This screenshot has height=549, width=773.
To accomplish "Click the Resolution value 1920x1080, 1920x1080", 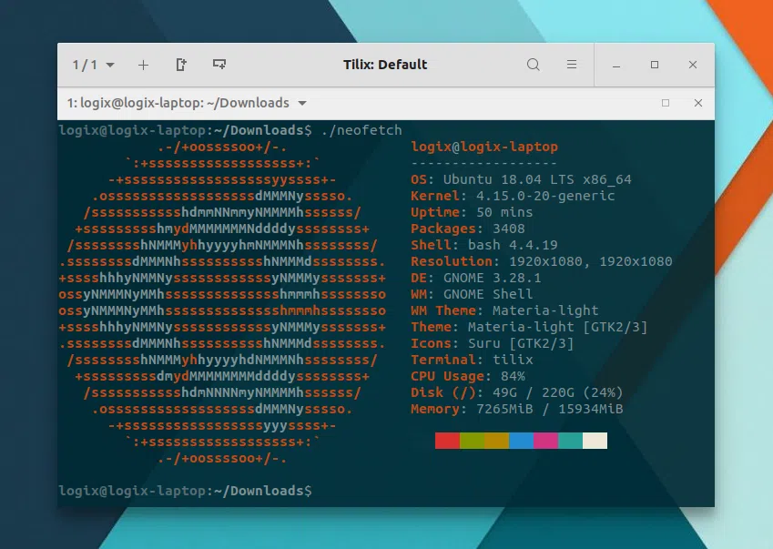I will tap(591, 261).
